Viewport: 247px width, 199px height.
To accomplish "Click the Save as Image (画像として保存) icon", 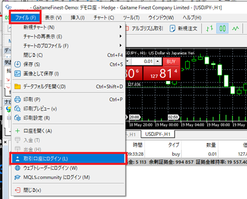I will 18,73.
